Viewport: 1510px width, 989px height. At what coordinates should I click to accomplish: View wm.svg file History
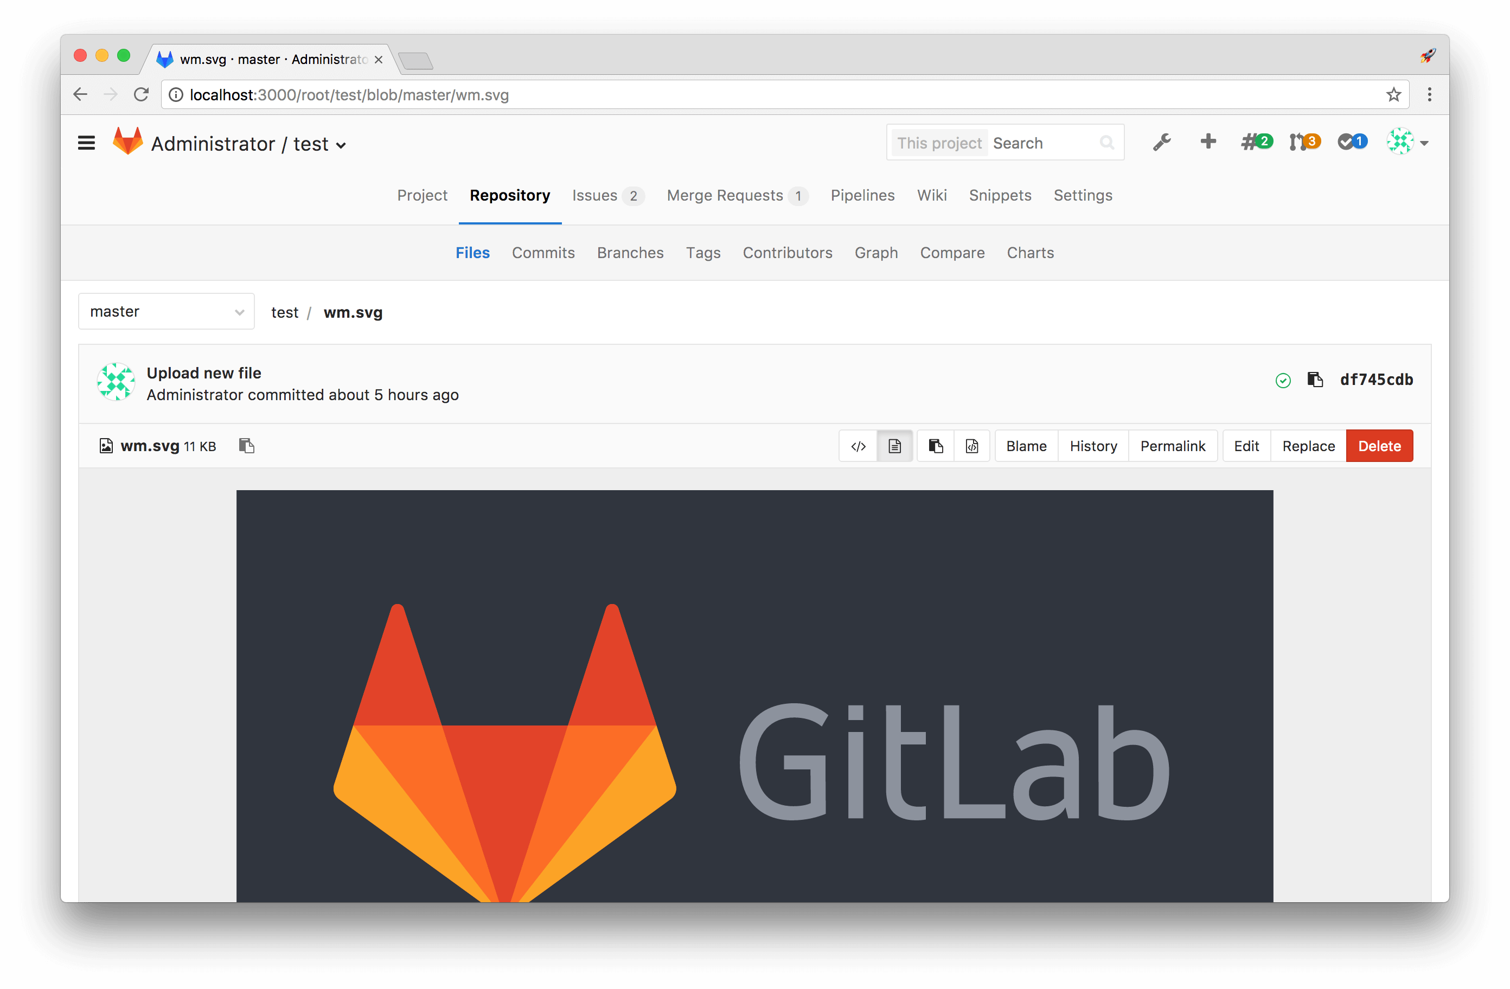(1094, 445)
